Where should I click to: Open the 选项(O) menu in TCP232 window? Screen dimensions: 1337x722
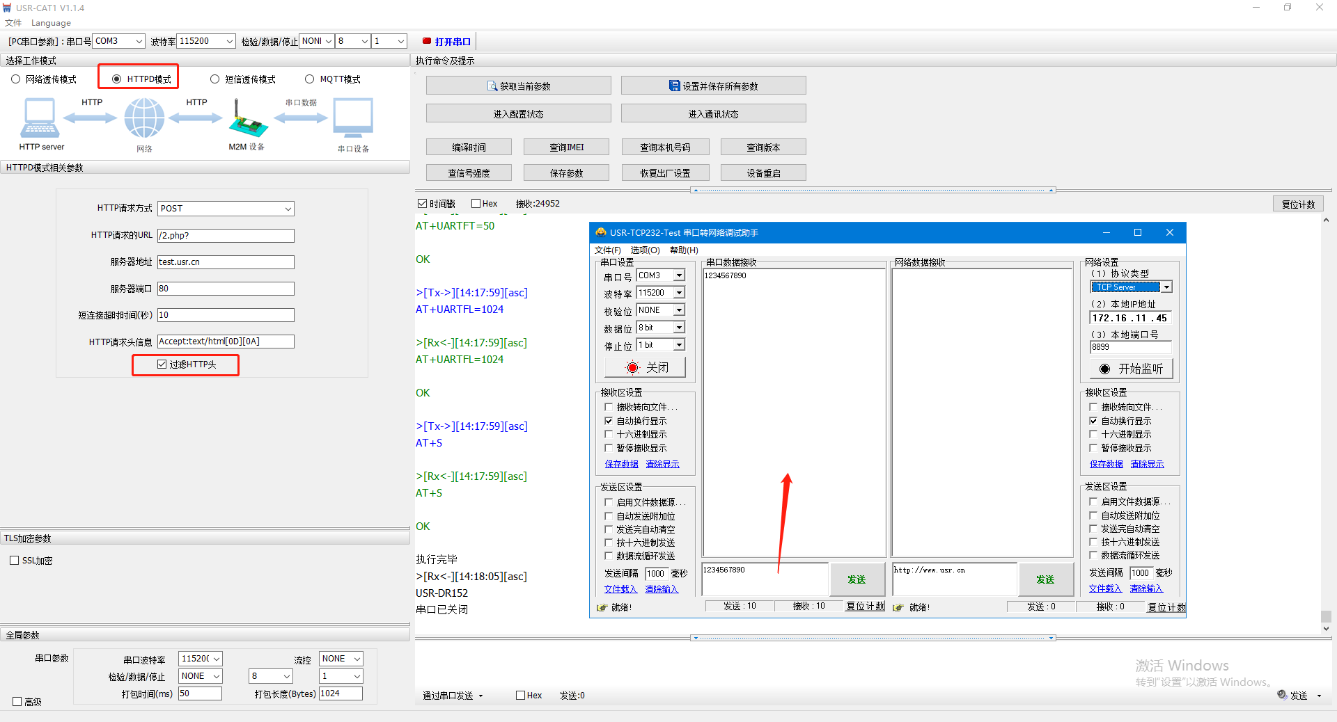(645, 250)
